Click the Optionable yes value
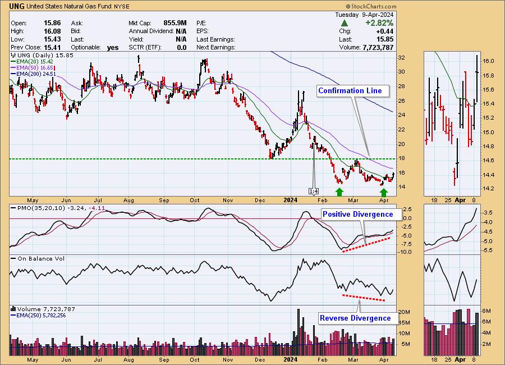 [113, 48]
